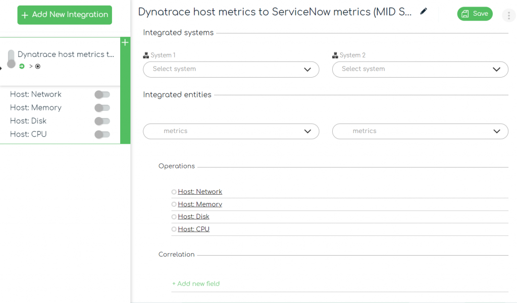Open the Select system dropdown for System 2

pyautogui.click(x=420, y=69)
